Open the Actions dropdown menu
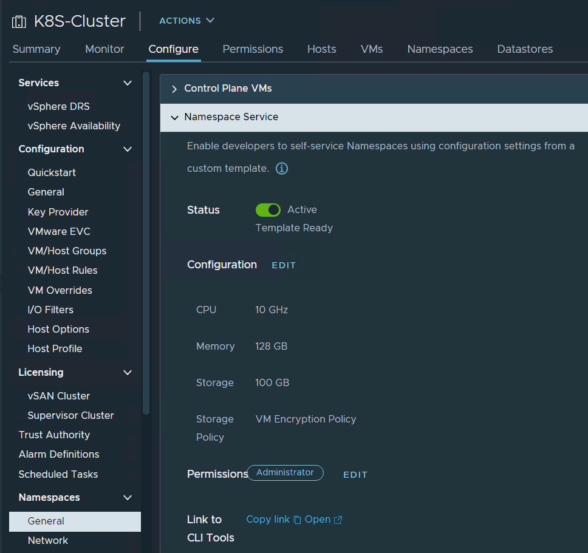Viewport: 588px width, 553px height. (x=186, y=21)
